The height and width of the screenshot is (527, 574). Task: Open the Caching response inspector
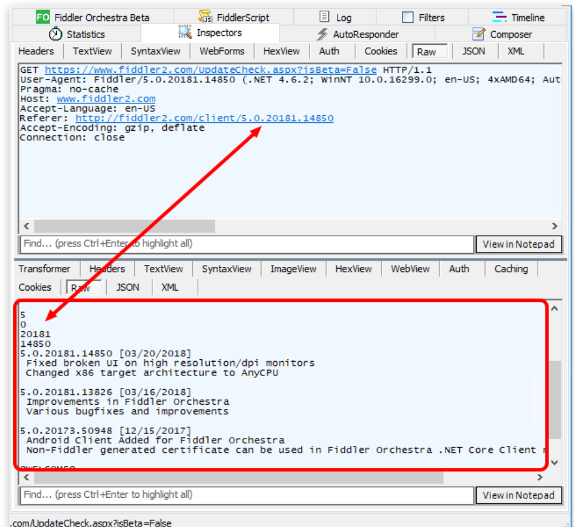tap(511, 269)
